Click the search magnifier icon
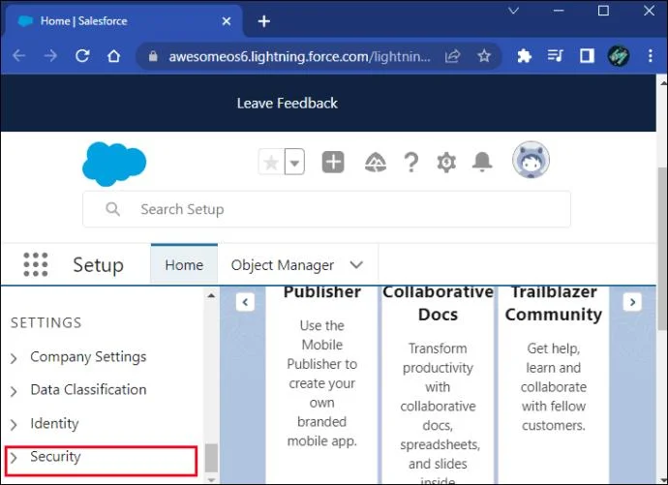 [113, 209]
